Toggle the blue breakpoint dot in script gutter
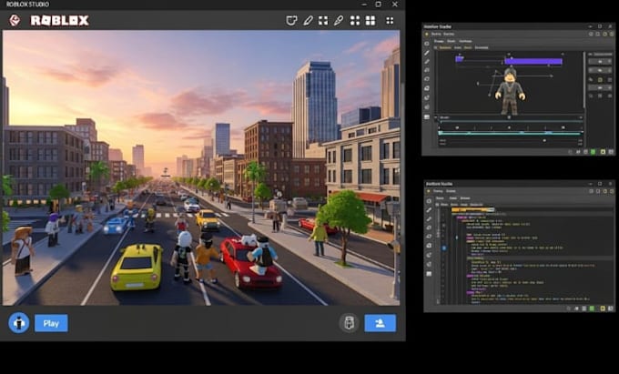This screenshot has width=619, height=374. 444,248
